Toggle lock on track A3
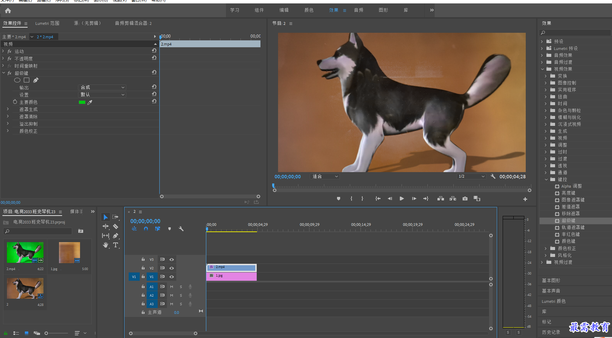Image resolution: width=612 pixels, height=338 pixels. [143, 304]
